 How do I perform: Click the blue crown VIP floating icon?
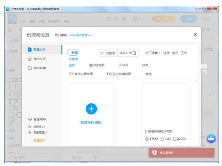[211, 138]
